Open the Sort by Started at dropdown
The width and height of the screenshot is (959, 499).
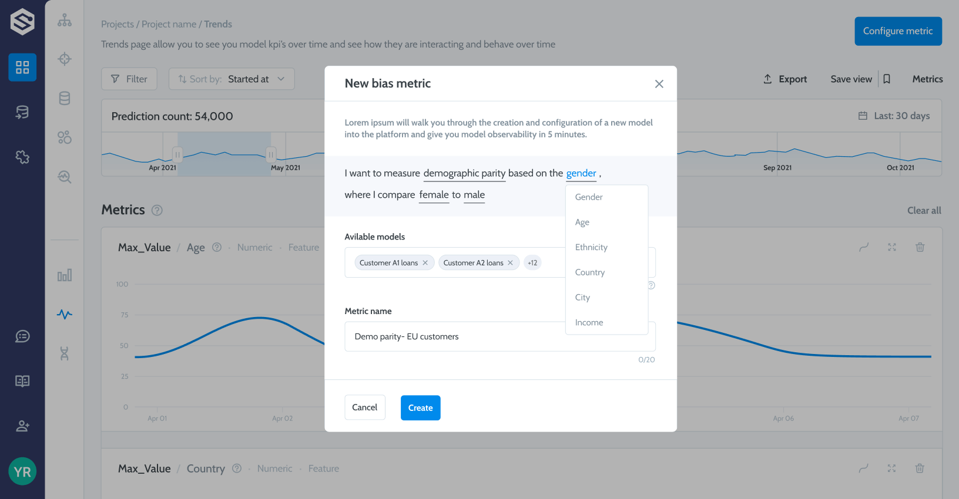[x=232, y=79]
